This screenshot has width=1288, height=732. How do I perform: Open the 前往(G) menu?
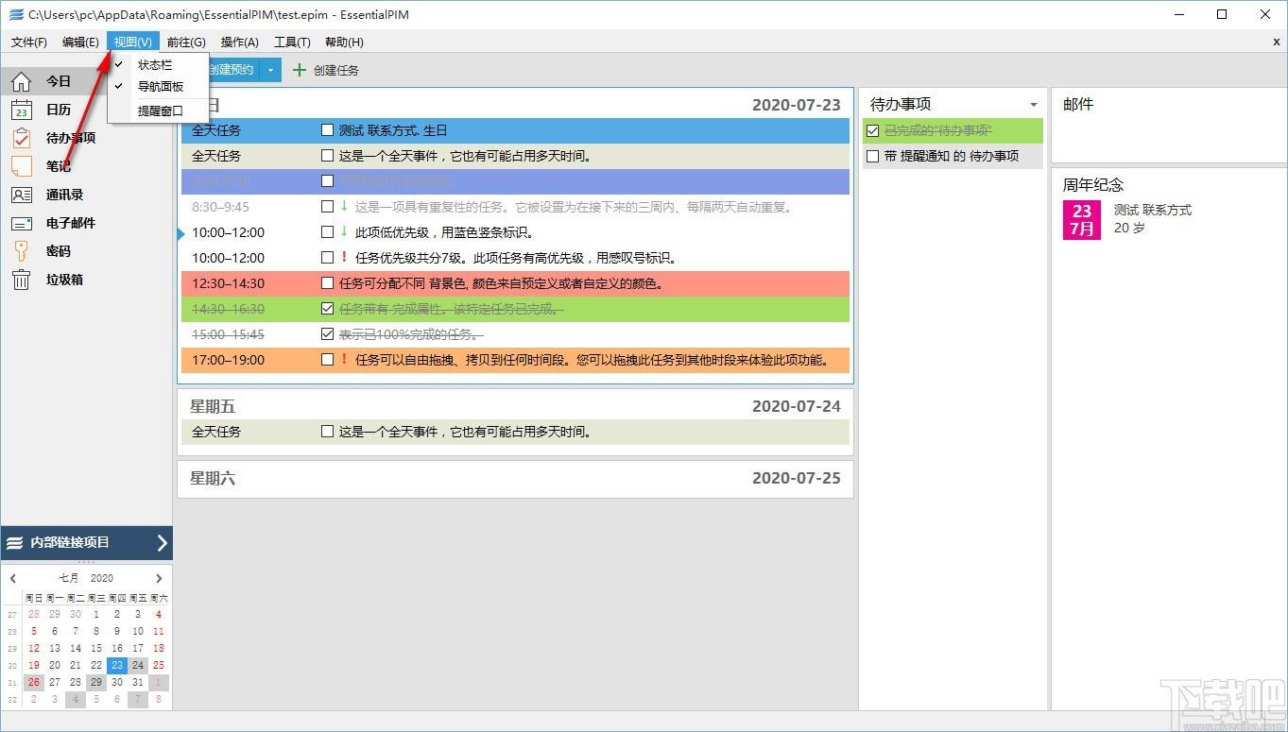(x=186, y=42)
